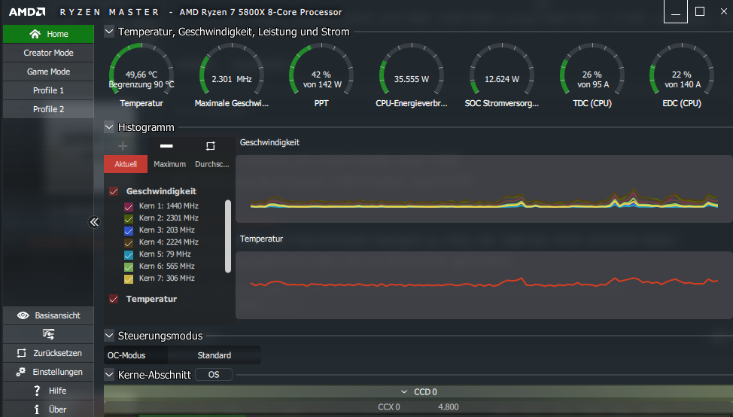Click the info icon next to Über

(x=36, y=409)
